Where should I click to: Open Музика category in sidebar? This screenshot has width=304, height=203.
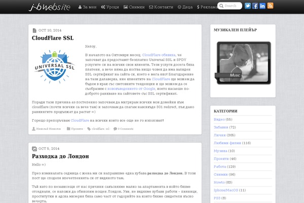220,151
